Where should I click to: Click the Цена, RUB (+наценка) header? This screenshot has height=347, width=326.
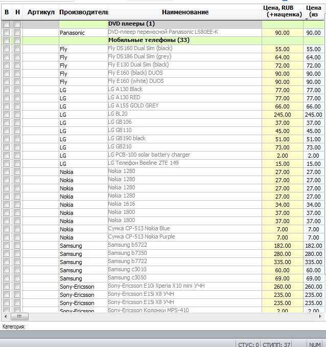[283, 11]
